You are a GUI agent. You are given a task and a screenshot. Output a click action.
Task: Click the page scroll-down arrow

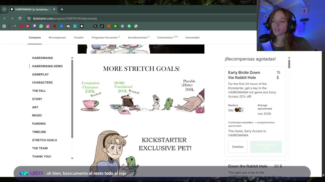[323, 175]
